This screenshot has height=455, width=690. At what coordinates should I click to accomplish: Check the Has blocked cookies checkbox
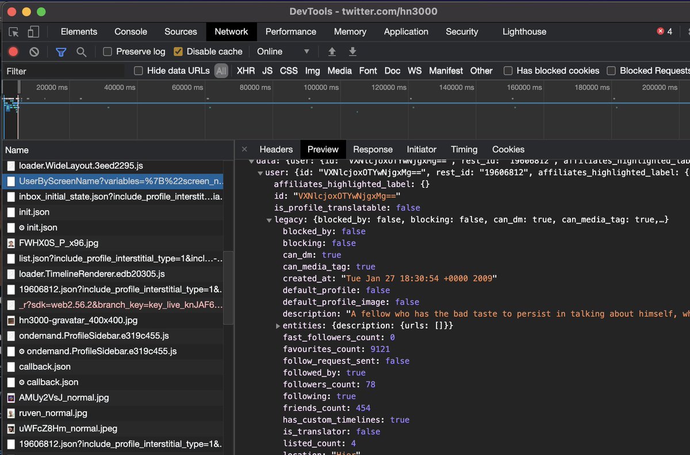coord(508,71)
